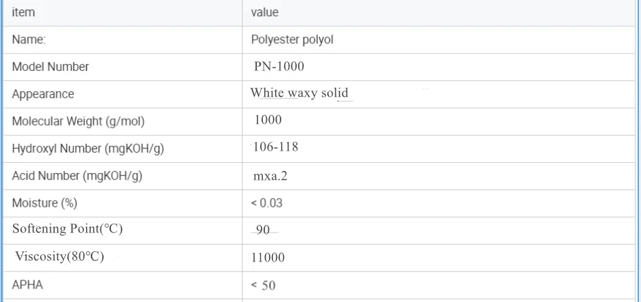Click the 'Polyester polyol' value cell
Viewport: 641px width, 302px height.
(291, 40)
